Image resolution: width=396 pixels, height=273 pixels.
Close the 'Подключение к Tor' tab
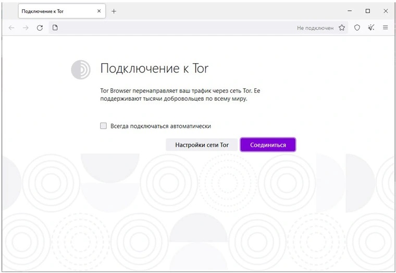coord(99,11)
